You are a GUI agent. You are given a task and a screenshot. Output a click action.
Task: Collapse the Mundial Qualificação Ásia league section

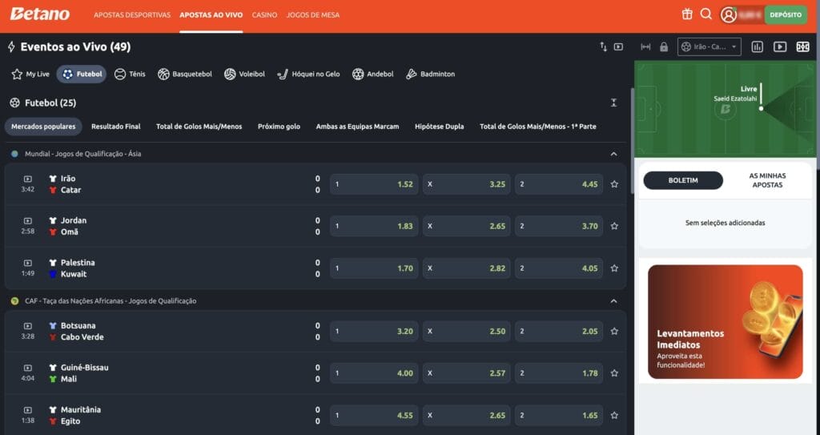tap(613, 154)
